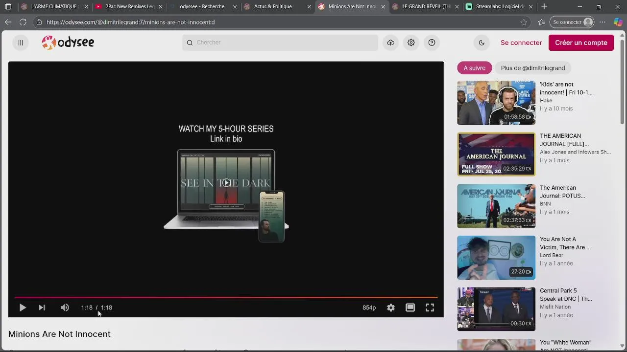Click Hake channel name
Image resolution: width=627 pixels, height=352 pixels.
pyautogui.click(x=546, y=100)
